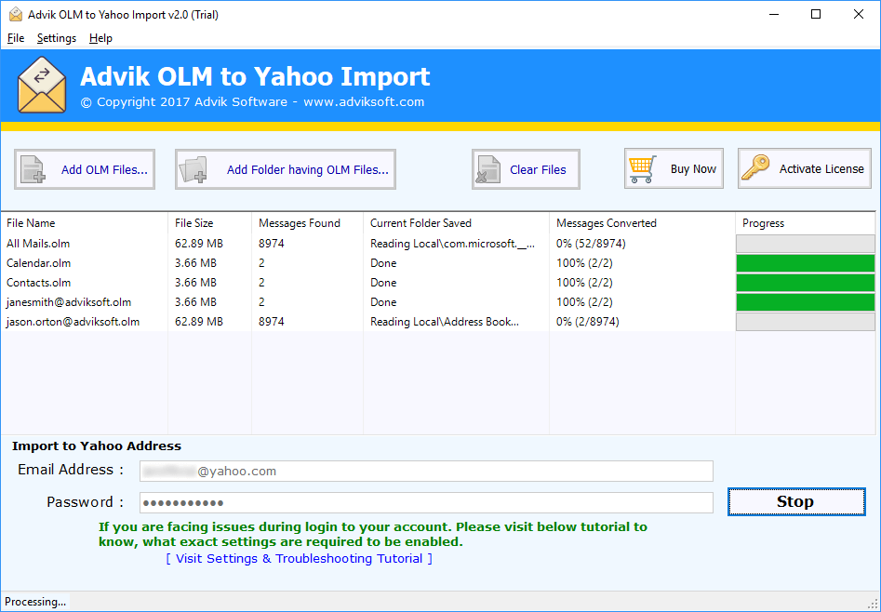Screen dimensions: 881x612
Task: Click green progress bar for janesmith@adviksoft.olm
Action: pyautogui.click(x=805, y=302)
